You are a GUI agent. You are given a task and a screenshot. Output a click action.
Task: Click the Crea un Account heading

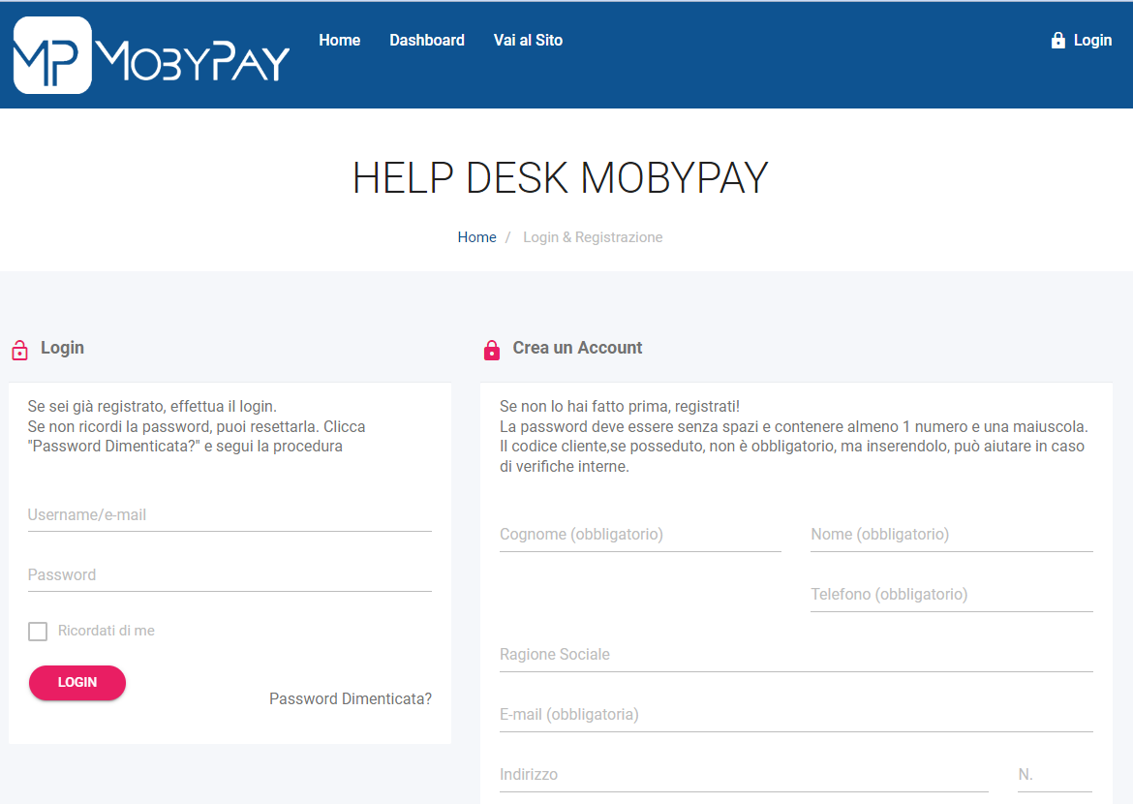pos(577,348)
